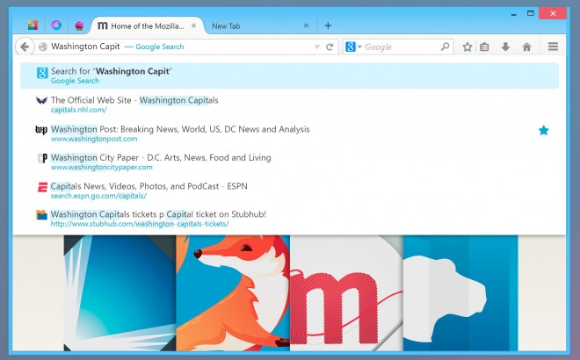This screenshot has width=580, height=360.
Task: Open the purple ring pinned tab
Action: point(56,25)
